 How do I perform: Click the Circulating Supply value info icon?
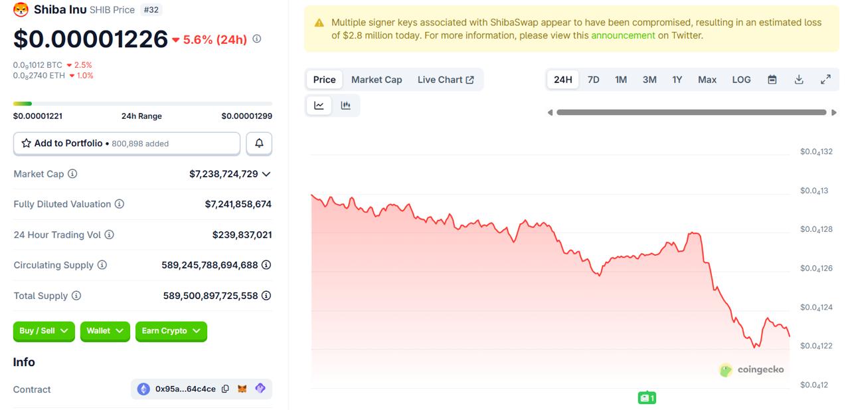click(x=266, y=265)
